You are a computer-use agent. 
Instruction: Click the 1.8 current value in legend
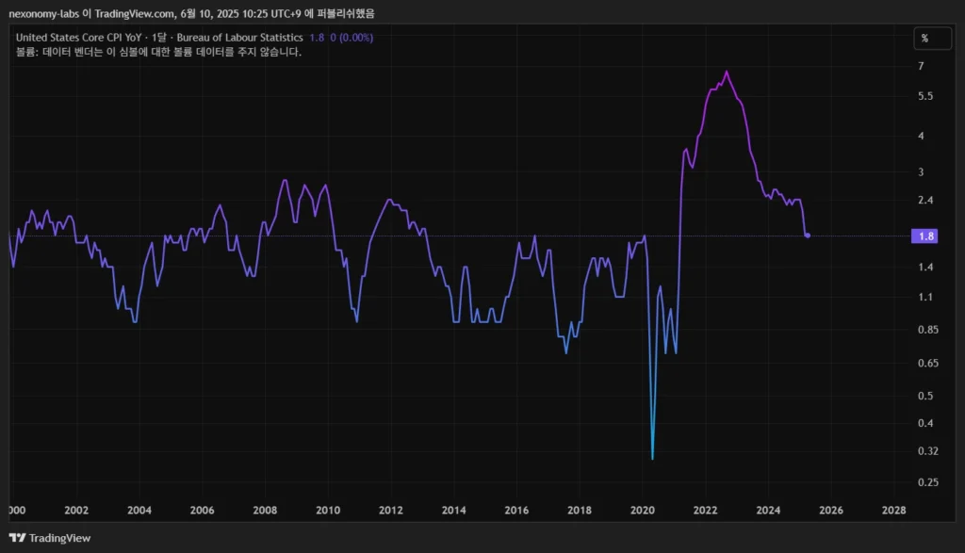(x=317, y=38)
